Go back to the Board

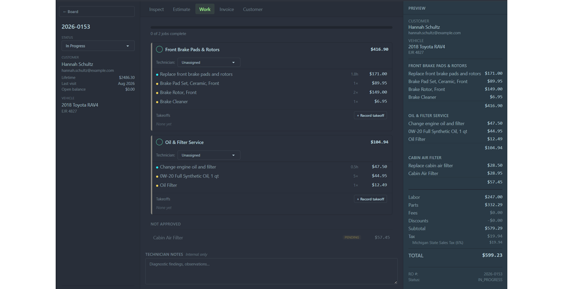point(97,11)
